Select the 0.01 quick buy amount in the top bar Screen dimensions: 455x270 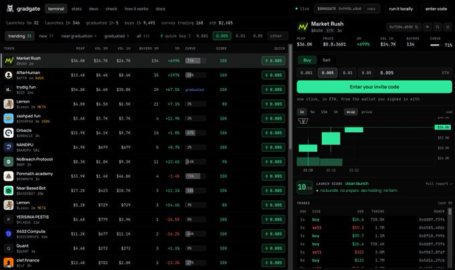coord(240,36)
